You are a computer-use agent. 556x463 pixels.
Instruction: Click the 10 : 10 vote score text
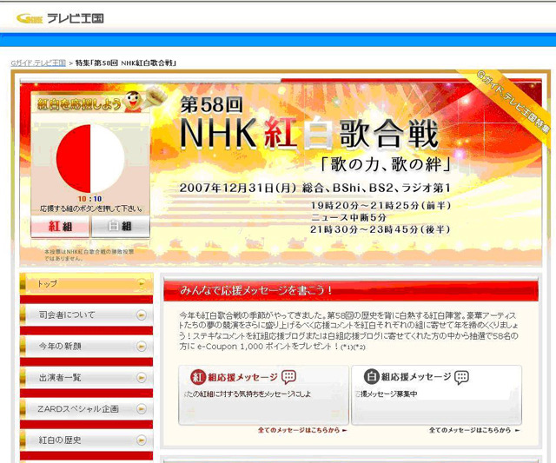coord(90,199)
